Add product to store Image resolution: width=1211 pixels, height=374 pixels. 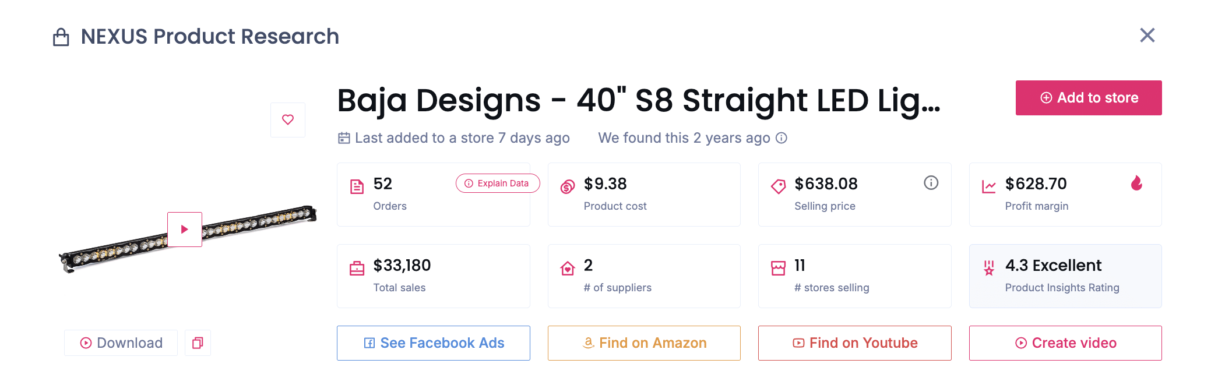point(1088,98)
